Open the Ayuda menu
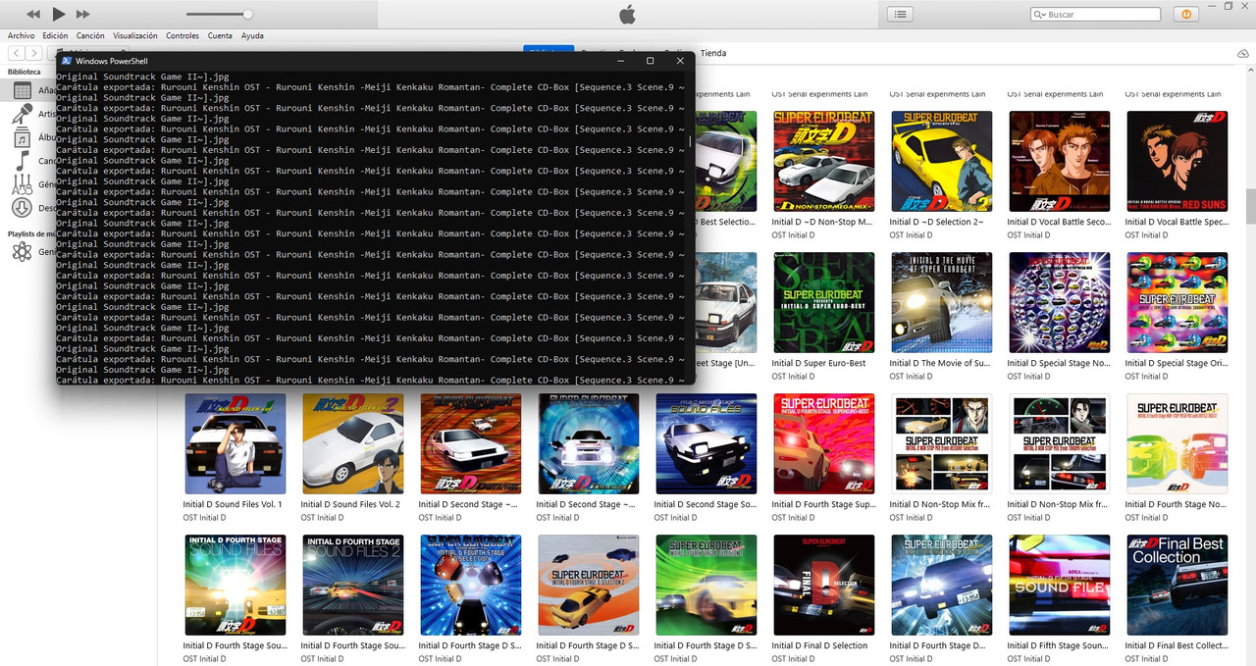The image size is (1256, 666). point(252,35)
